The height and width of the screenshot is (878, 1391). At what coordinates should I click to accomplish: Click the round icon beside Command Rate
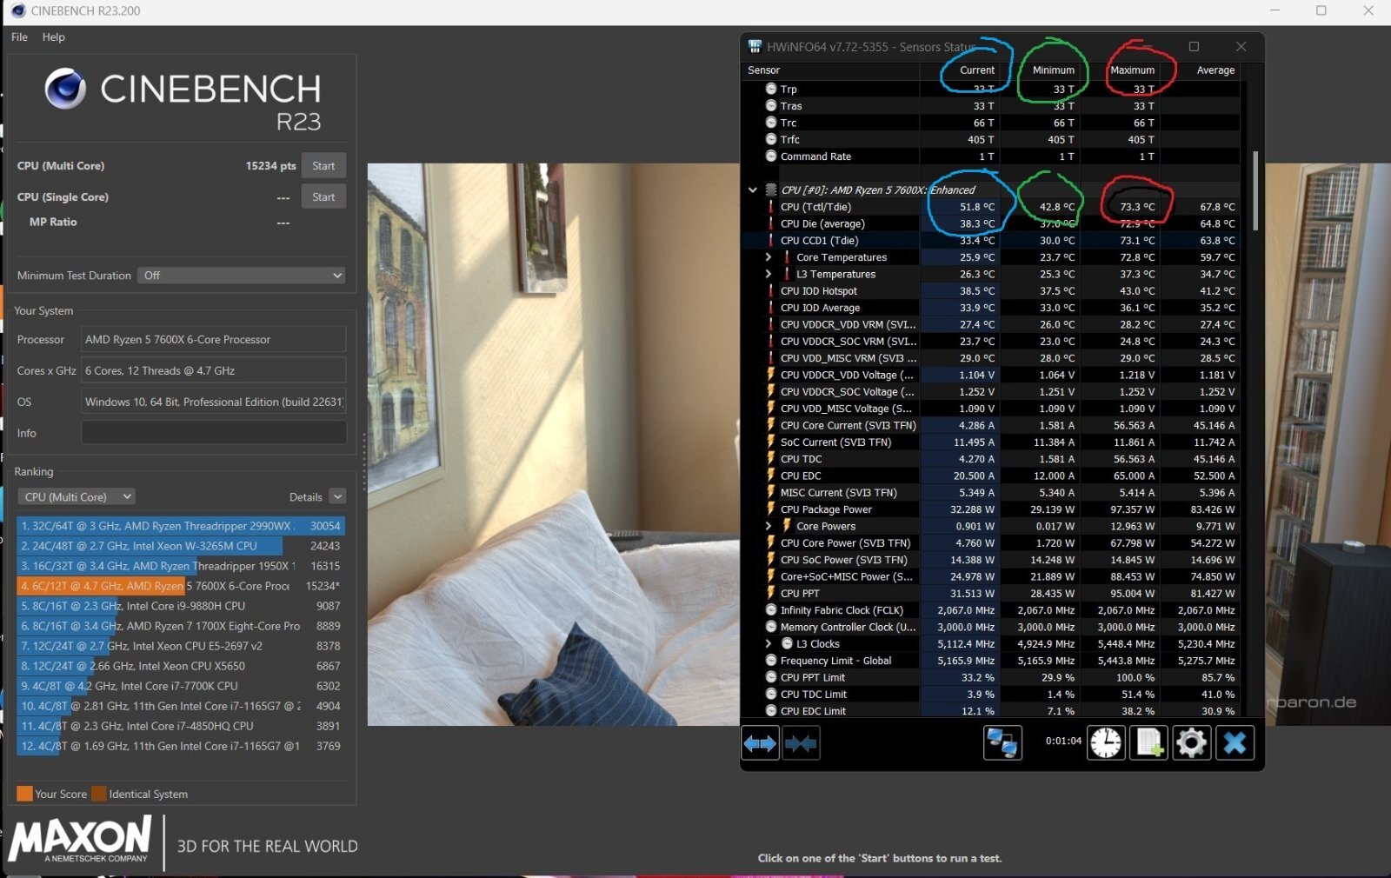click(770, 156)
